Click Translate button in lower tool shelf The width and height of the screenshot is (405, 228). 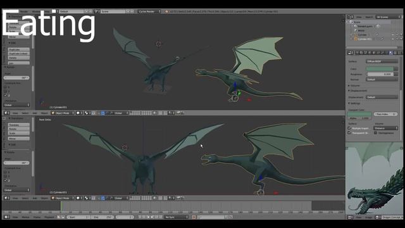click(19, 125)
